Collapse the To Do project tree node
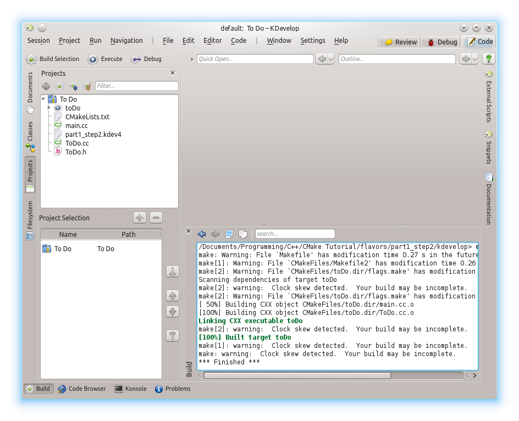The image size is (519, 421). pos(43,98)
